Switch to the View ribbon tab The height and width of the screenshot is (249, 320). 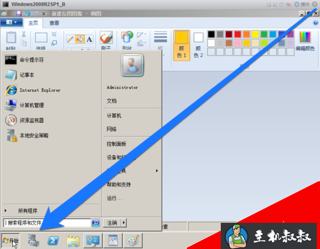point(54,23)
